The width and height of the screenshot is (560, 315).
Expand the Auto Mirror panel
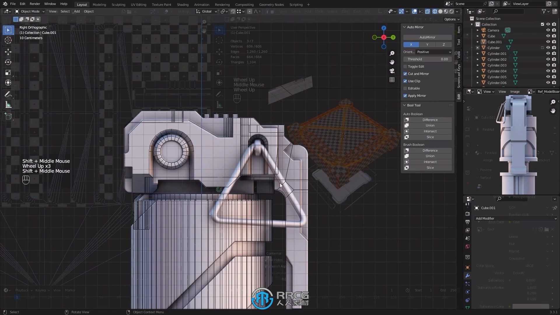(x=405, y=27)
